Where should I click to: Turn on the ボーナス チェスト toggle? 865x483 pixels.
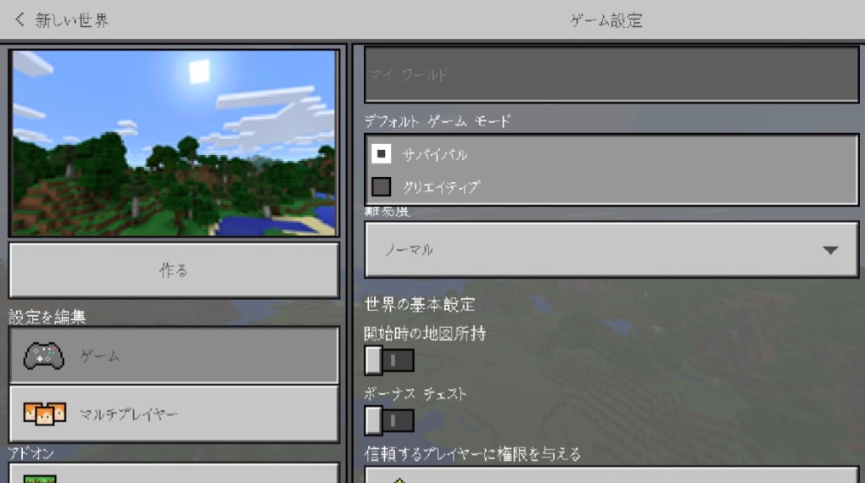389,420
